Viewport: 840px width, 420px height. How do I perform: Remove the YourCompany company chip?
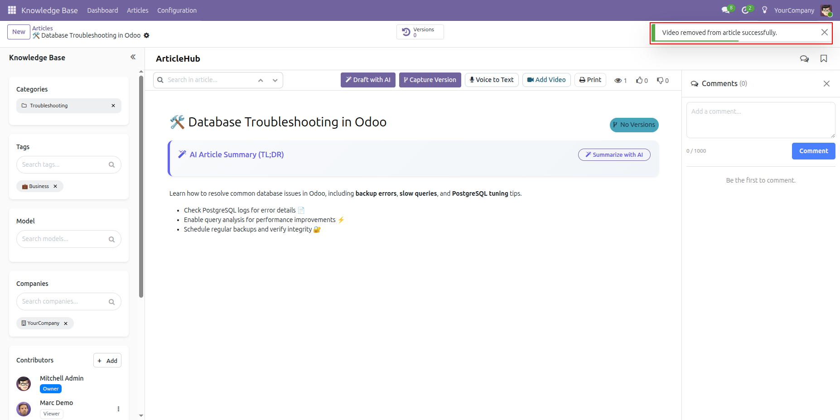point(66,323)
